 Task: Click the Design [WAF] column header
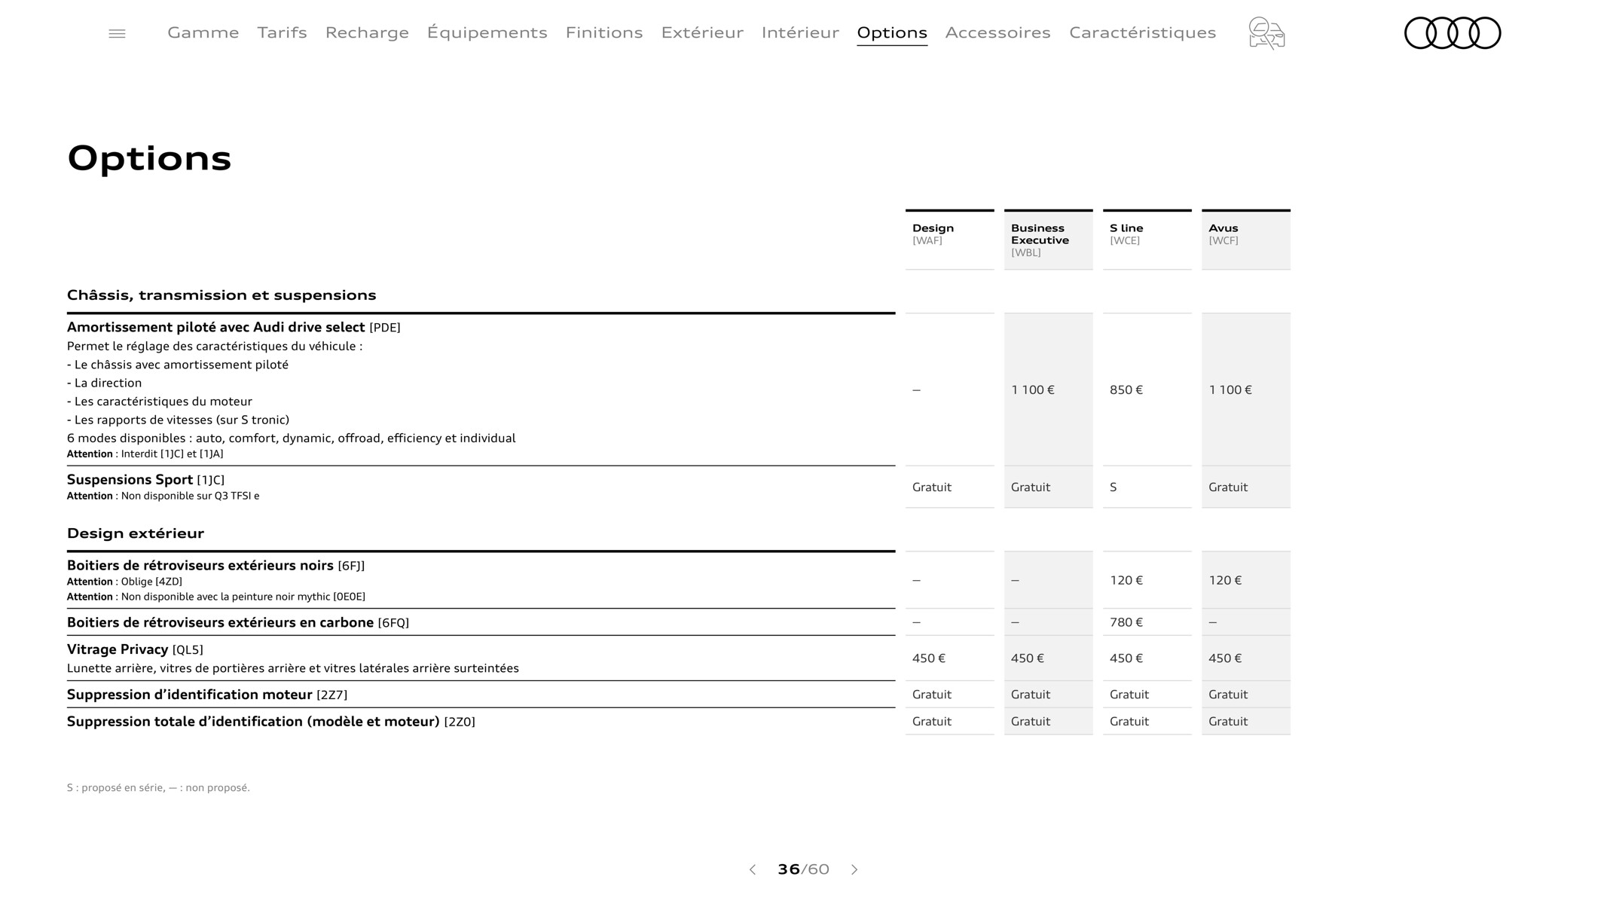click(x=949, y=240)
